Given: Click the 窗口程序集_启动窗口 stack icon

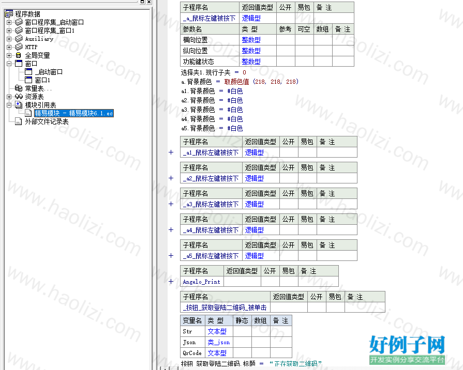Looking at the screenshot, I should pos(19,22).
